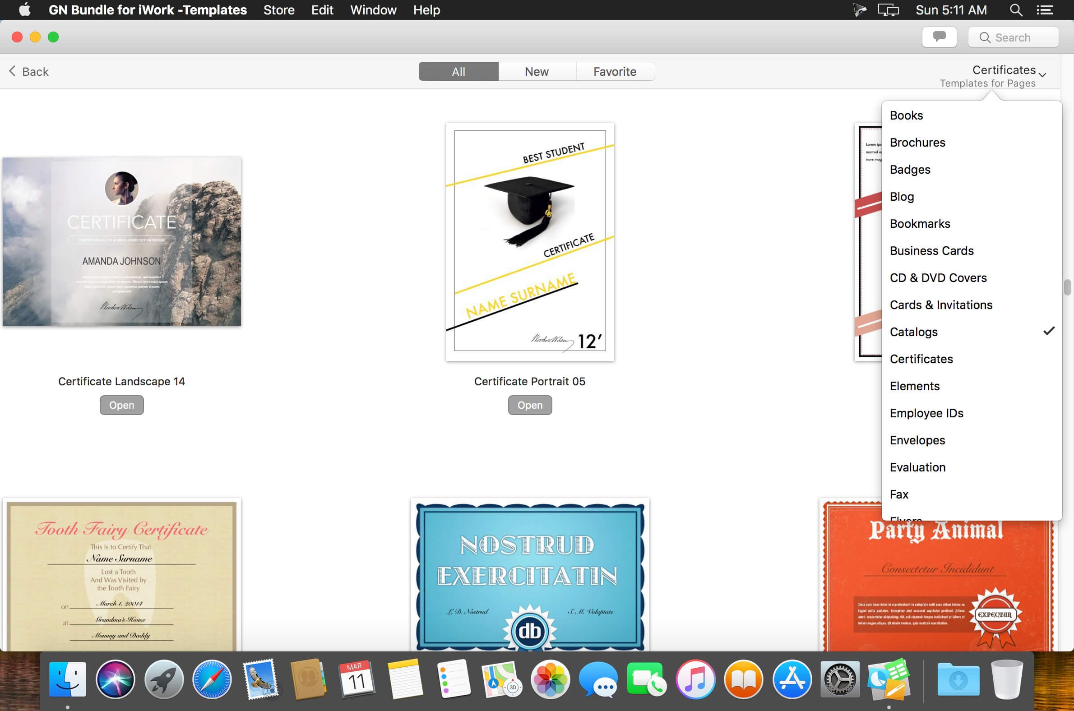Screen dimensions: 1074x711
Task: Select Blog category
Action: point(972,196)
